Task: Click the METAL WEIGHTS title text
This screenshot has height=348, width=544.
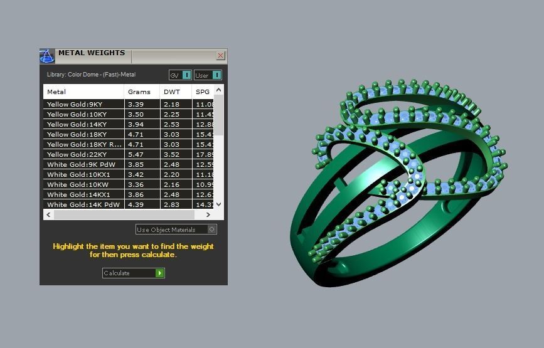Action: pyautogui.click(x=92, y=53)
